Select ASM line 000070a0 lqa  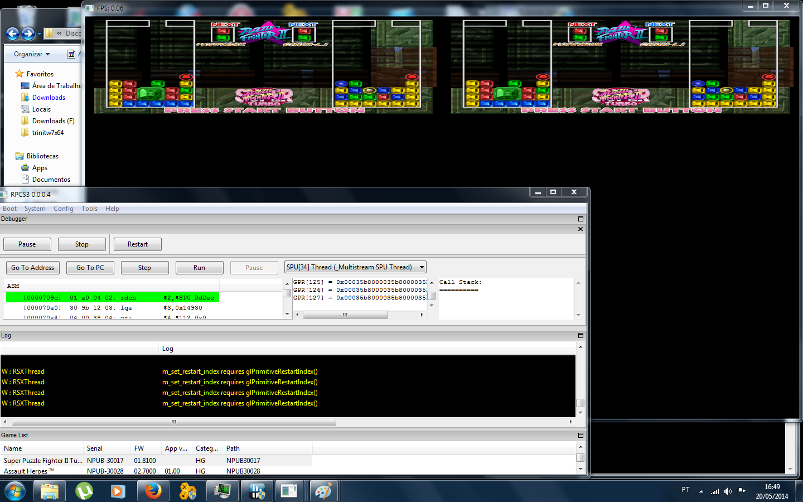tap(112, 308)
